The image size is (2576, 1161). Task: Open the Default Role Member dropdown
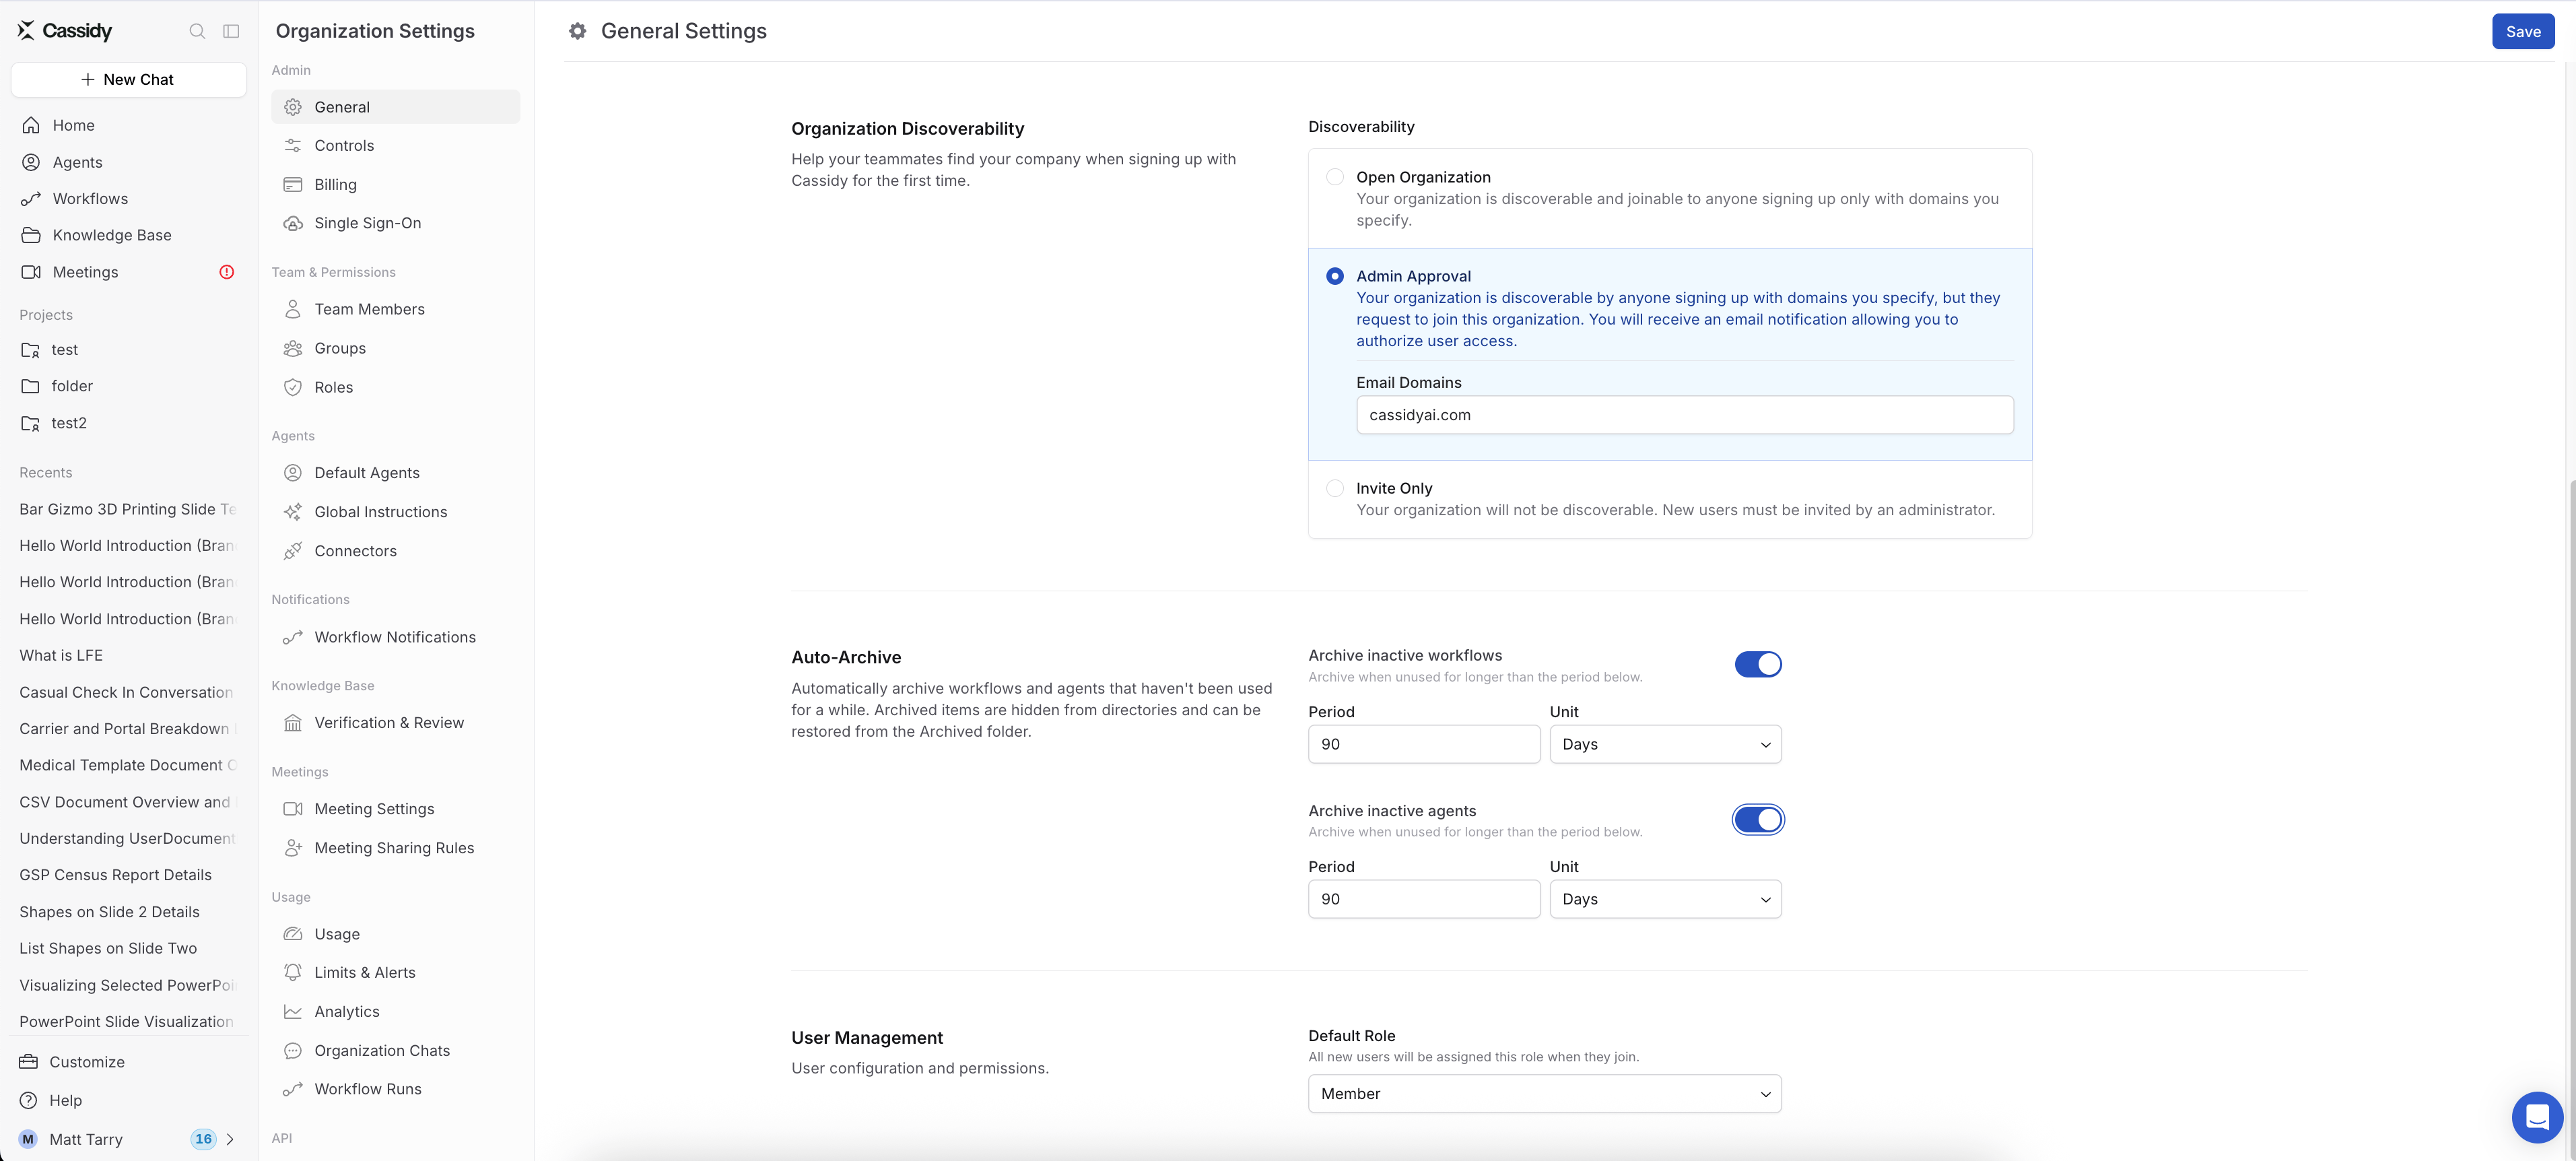1545,1094
